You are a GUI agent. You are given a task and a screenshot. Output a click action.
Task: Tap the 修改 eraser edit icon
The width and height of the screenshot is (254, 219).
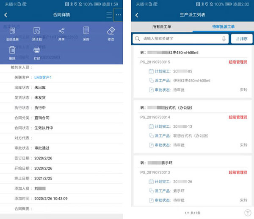coord(110,34)
